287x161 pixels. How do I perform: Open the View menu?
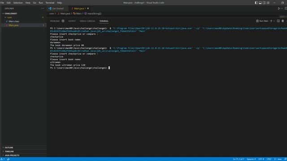(x=28, y=3)
